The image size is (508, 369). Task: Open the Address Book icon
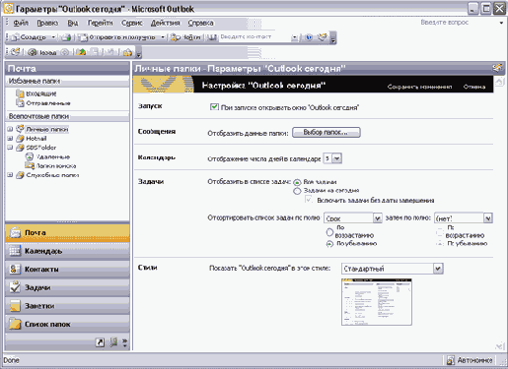tap(212, 37)
